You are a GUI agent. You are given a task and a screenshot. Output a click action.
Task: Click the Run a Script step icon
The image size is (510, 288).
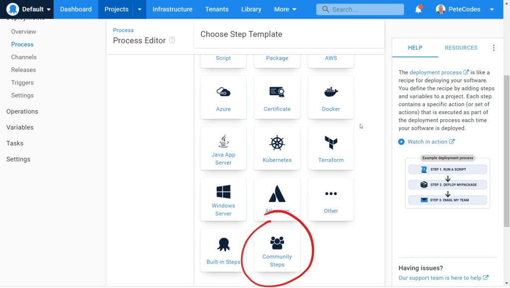click(424, 170)
